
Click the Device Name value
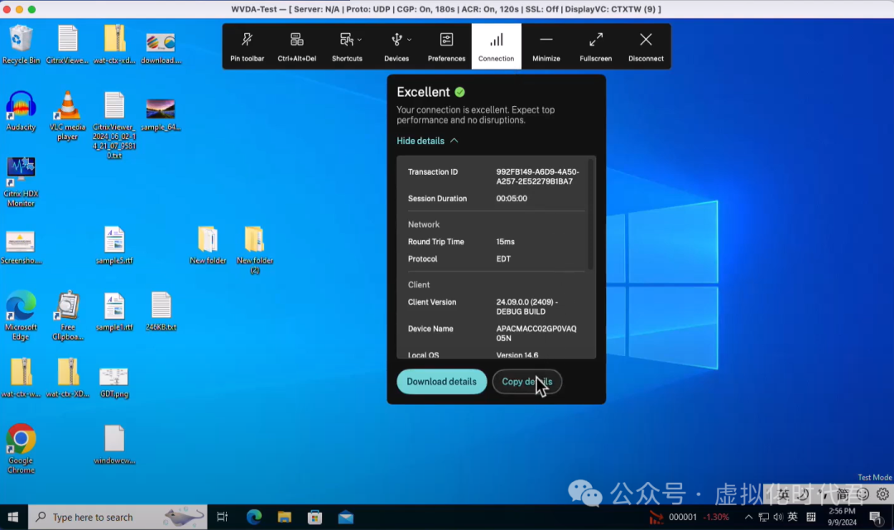[536, 333]
